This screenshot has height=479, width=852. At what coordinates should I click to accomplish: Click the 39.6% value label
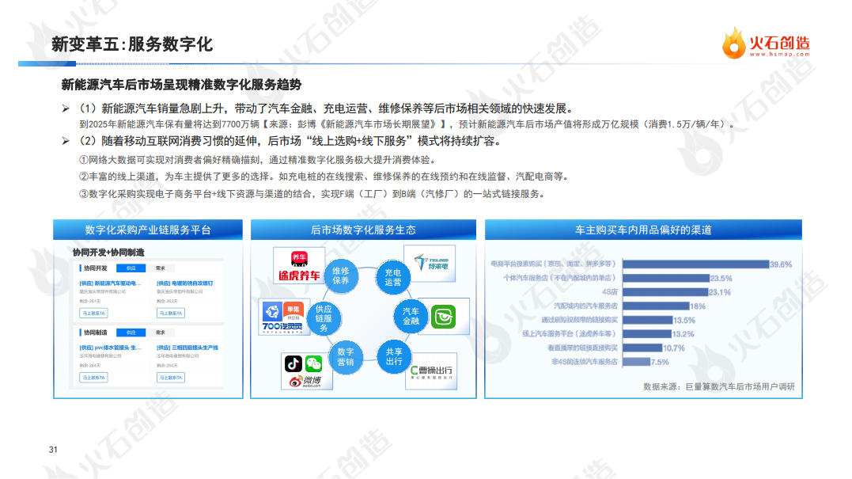781,264
